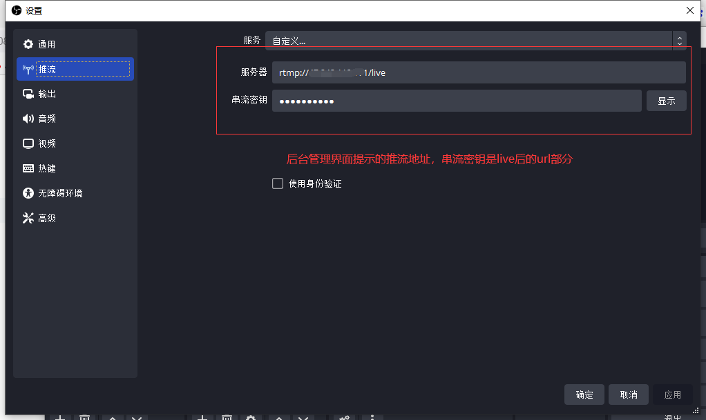Click the 无障碍环境 accessibility icon
706x420 pixels.
pyautogui.click(x=28, y=193)
